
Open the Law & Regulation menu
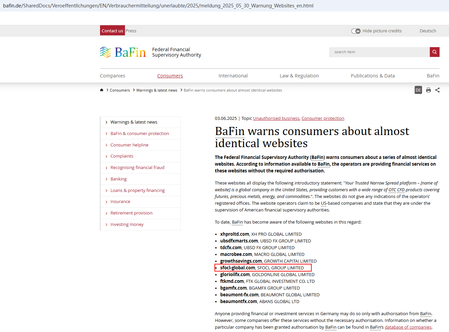(299, 76)
